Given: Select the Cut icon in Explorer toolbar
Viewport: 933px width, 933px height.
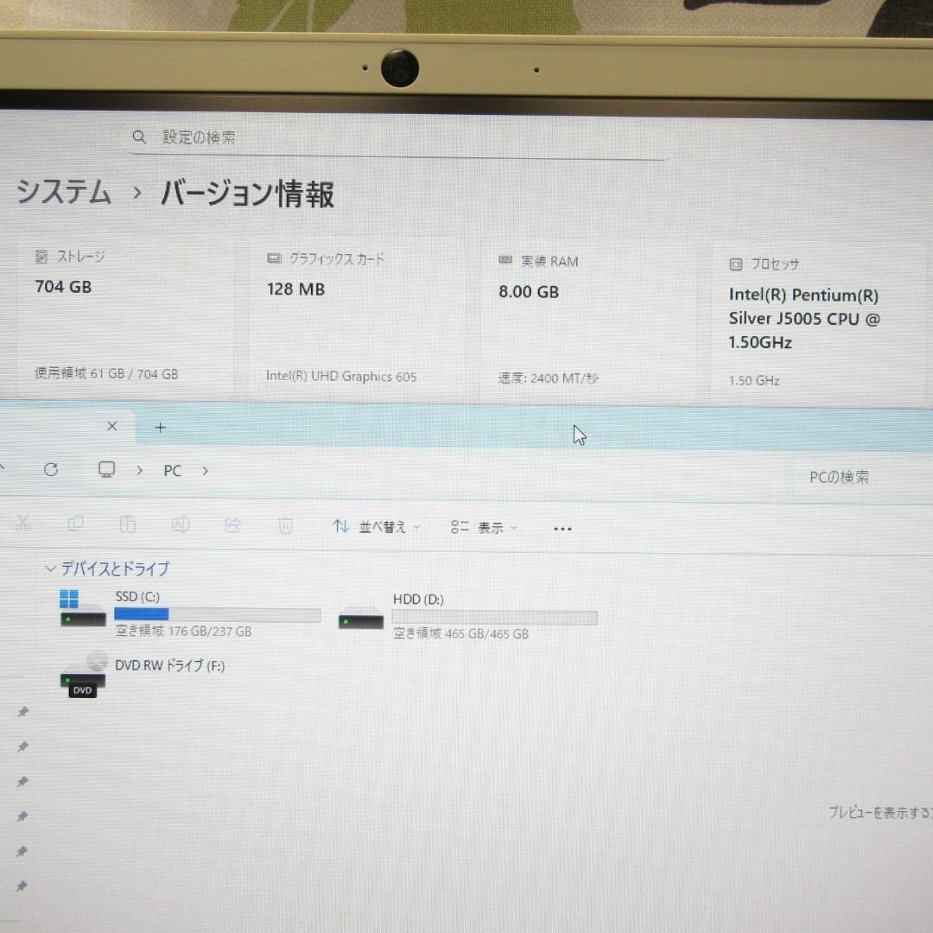Looking at the screenshot, I should (x=23, y=524).
